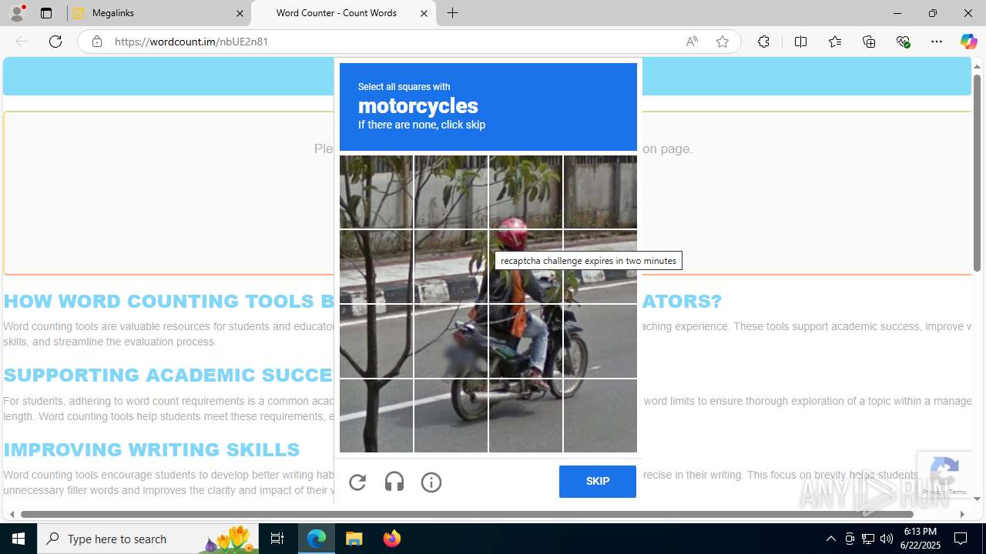Switch to audio captcha challenge
Image resolution: width=986 pixels, height=554 pixels.
pos(394,482)
